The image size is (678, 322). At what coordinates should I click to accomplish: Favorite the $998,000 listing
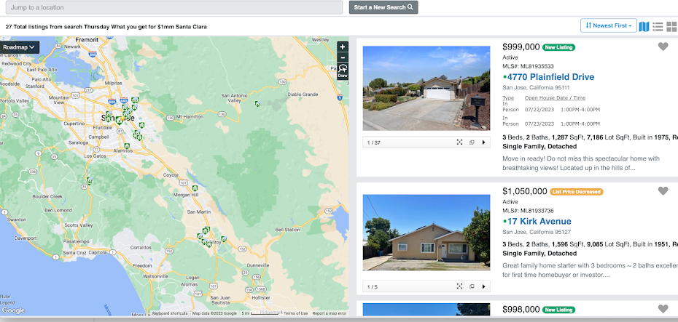pyautogui.click(x=663, y=309)
